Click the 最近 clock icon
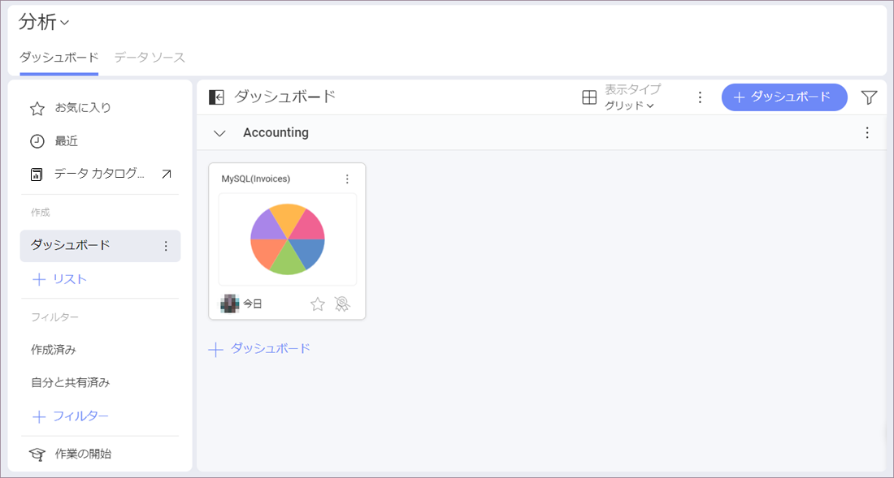Viewport: 894px width, 478px height. [x=37, y=141]
